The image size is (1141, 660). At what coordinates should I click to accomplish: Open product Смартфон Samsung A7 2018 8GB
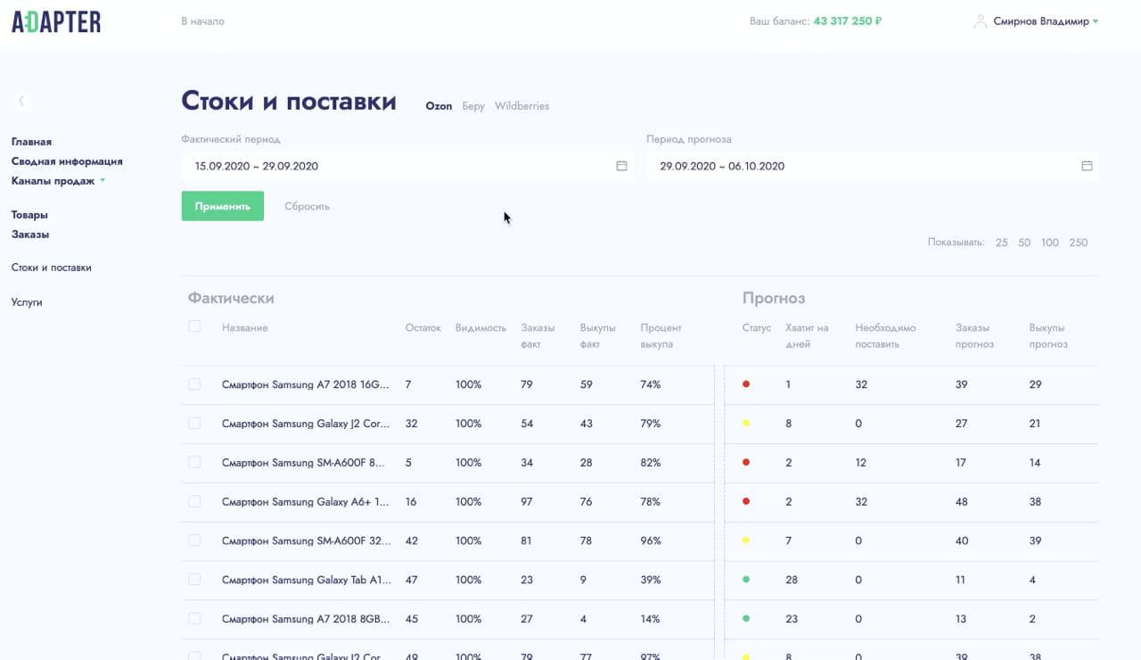pos(306,619)
